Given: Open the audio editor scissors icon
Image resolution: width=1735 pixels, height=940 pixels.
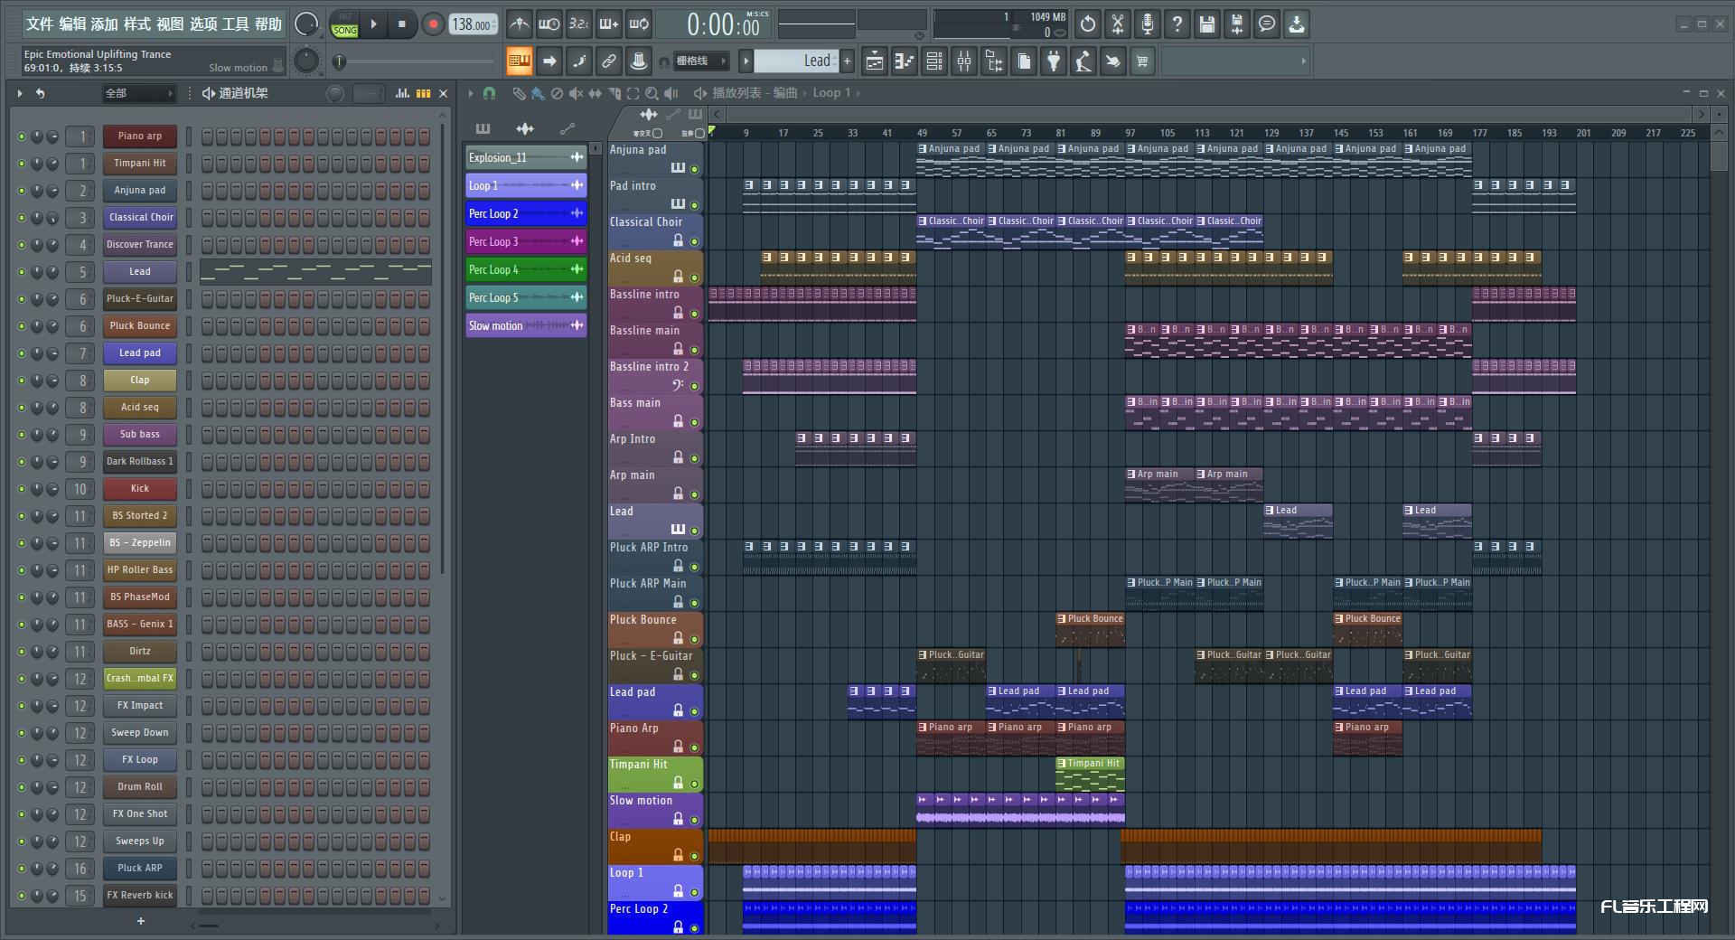Looking at the screenshot, I should point(1118,24).
